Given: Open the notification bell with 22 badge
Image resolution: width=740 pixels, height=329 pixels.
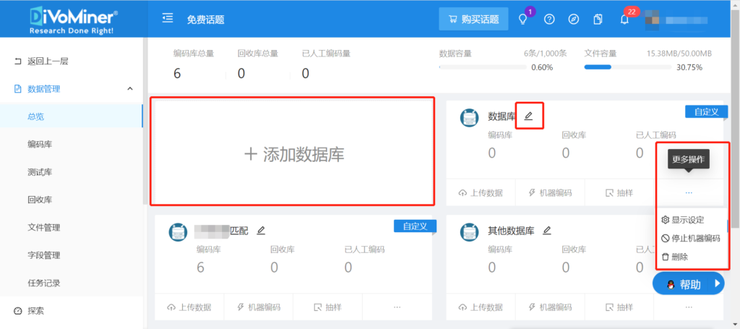Looking at the screenshot, I should [624, 20].
